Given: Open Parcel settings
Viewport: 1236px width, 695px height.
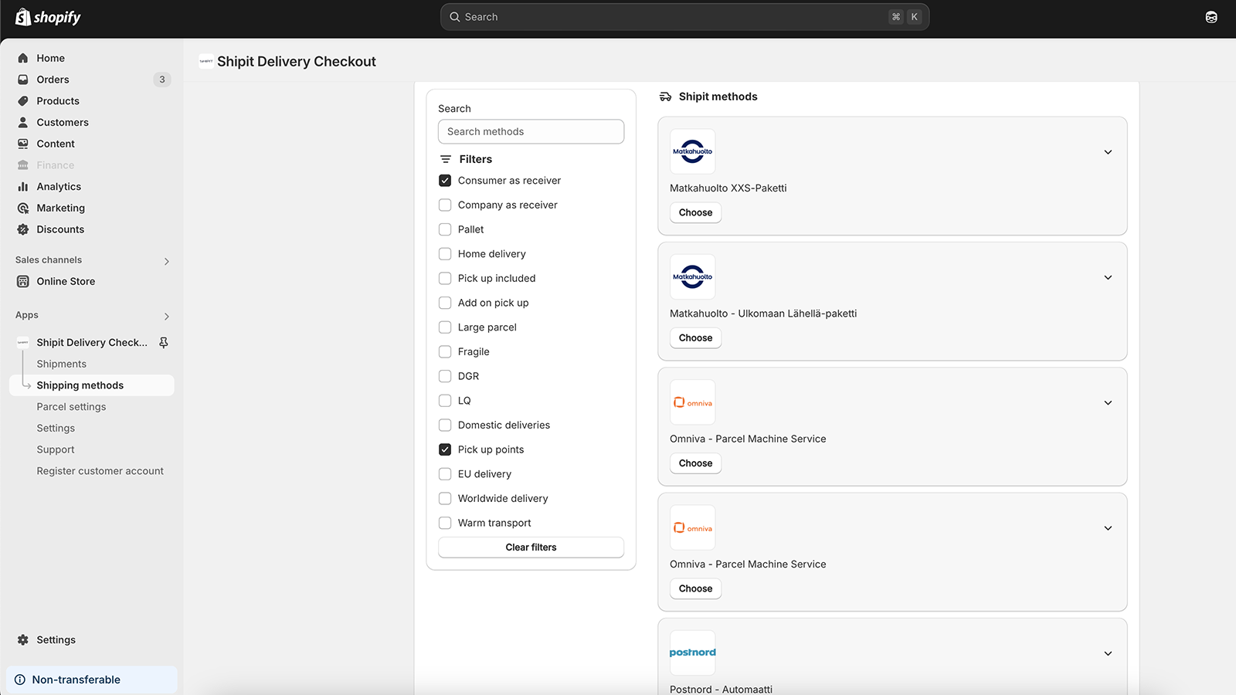Looking at the screenshot, I should (x=71, y=407).
